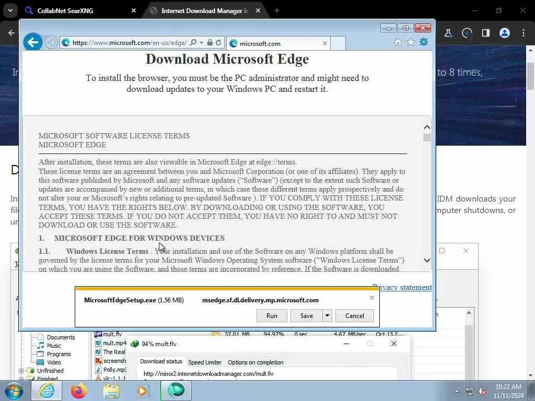Screen dimensions: 535x401
Task: Select Documents category in IDM tree
Action: point(61,337)
